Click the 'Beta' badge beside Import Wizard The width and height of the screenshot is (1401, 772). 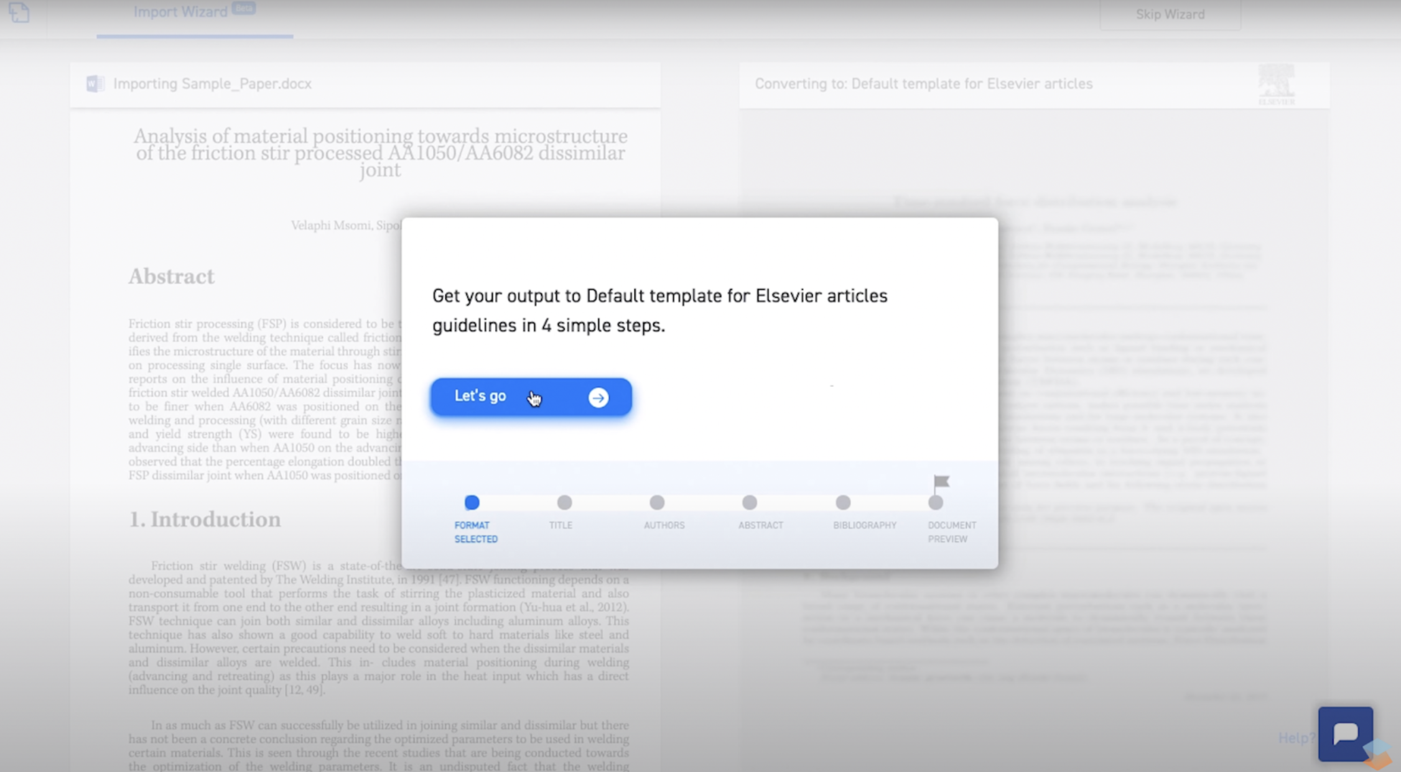[x=243, y=8]
